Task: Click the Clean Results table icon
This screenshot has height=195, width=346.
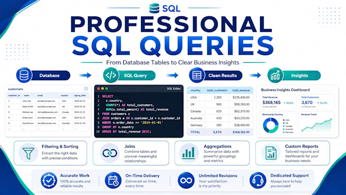Action: [197, 75]
